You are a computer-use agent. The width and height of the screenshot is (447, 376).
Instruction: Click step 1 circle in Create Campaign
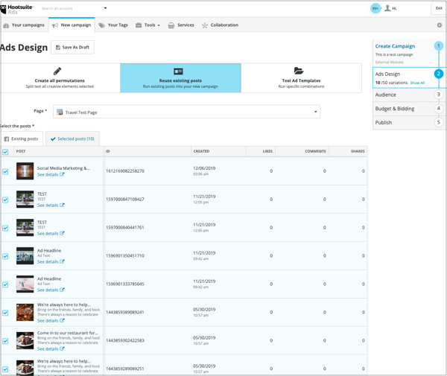click(x=439, y=46)
